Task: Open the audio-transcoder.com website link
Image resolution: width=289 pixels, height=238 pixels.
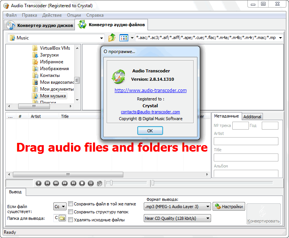Action: (x=151, y=90)
